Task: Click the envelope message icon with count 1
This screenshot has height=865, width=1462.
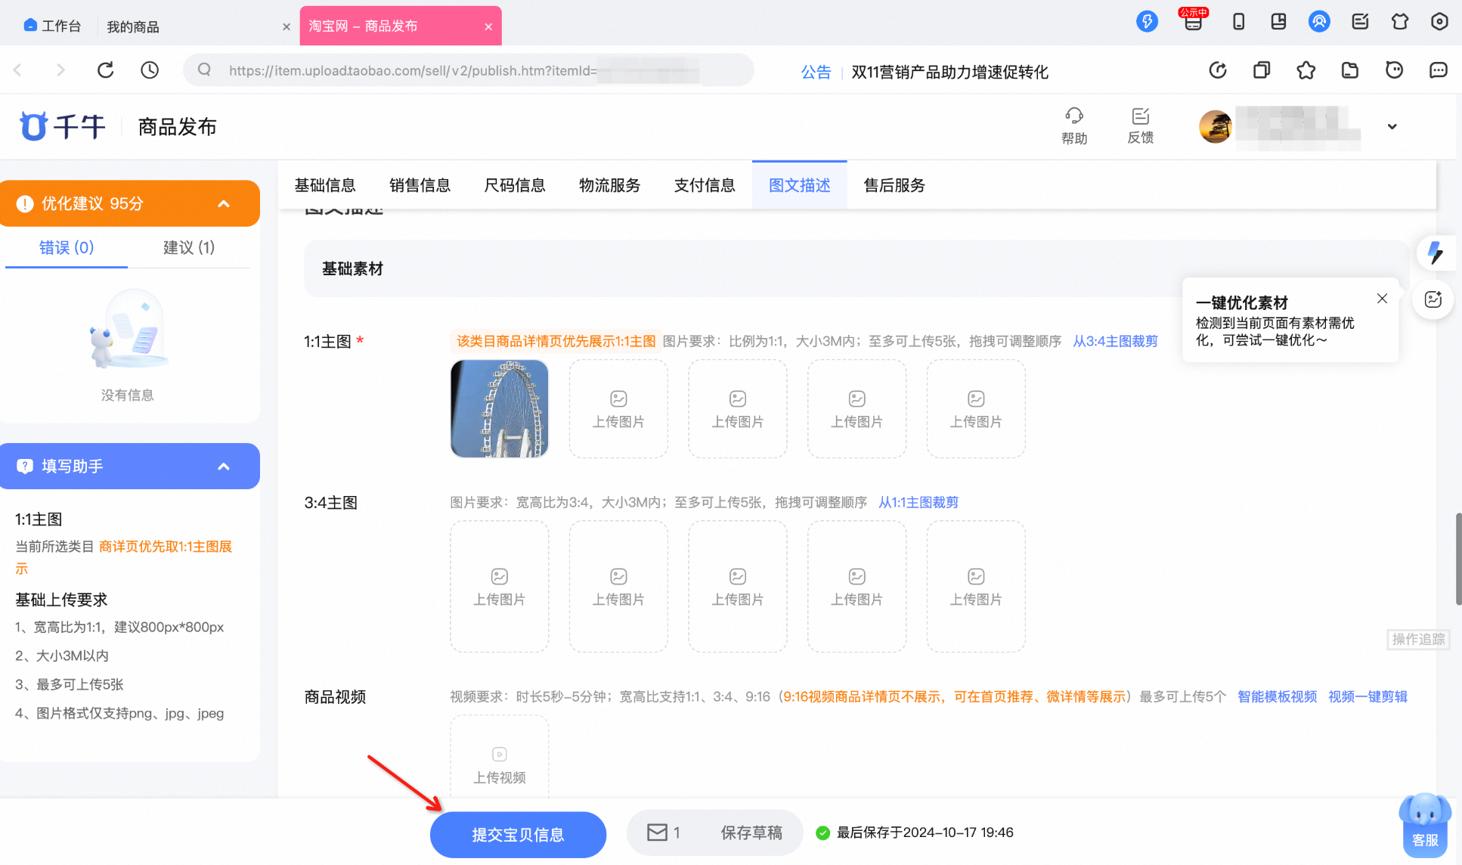Action: [x=663, y=832]
